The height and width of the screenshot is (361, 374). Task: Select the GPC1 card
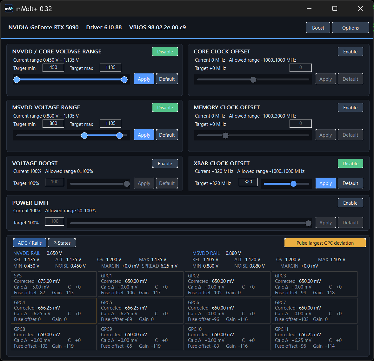coord(141,284)
